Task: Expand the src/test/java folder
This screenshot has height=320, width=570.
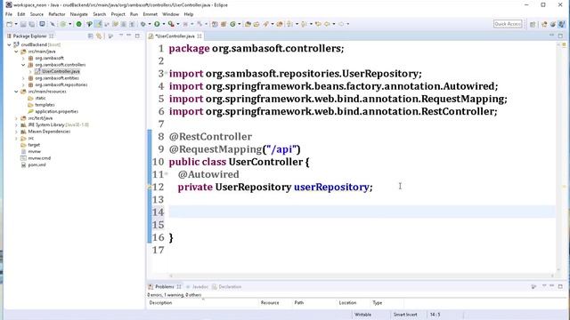Action: [x=16, y=118]
